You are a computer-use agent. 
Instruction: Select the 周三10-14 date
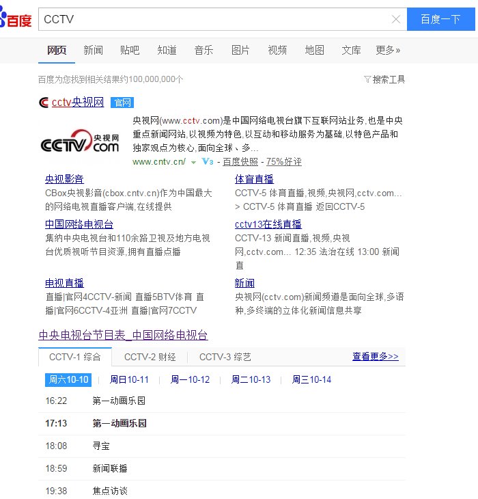(311, 379)
